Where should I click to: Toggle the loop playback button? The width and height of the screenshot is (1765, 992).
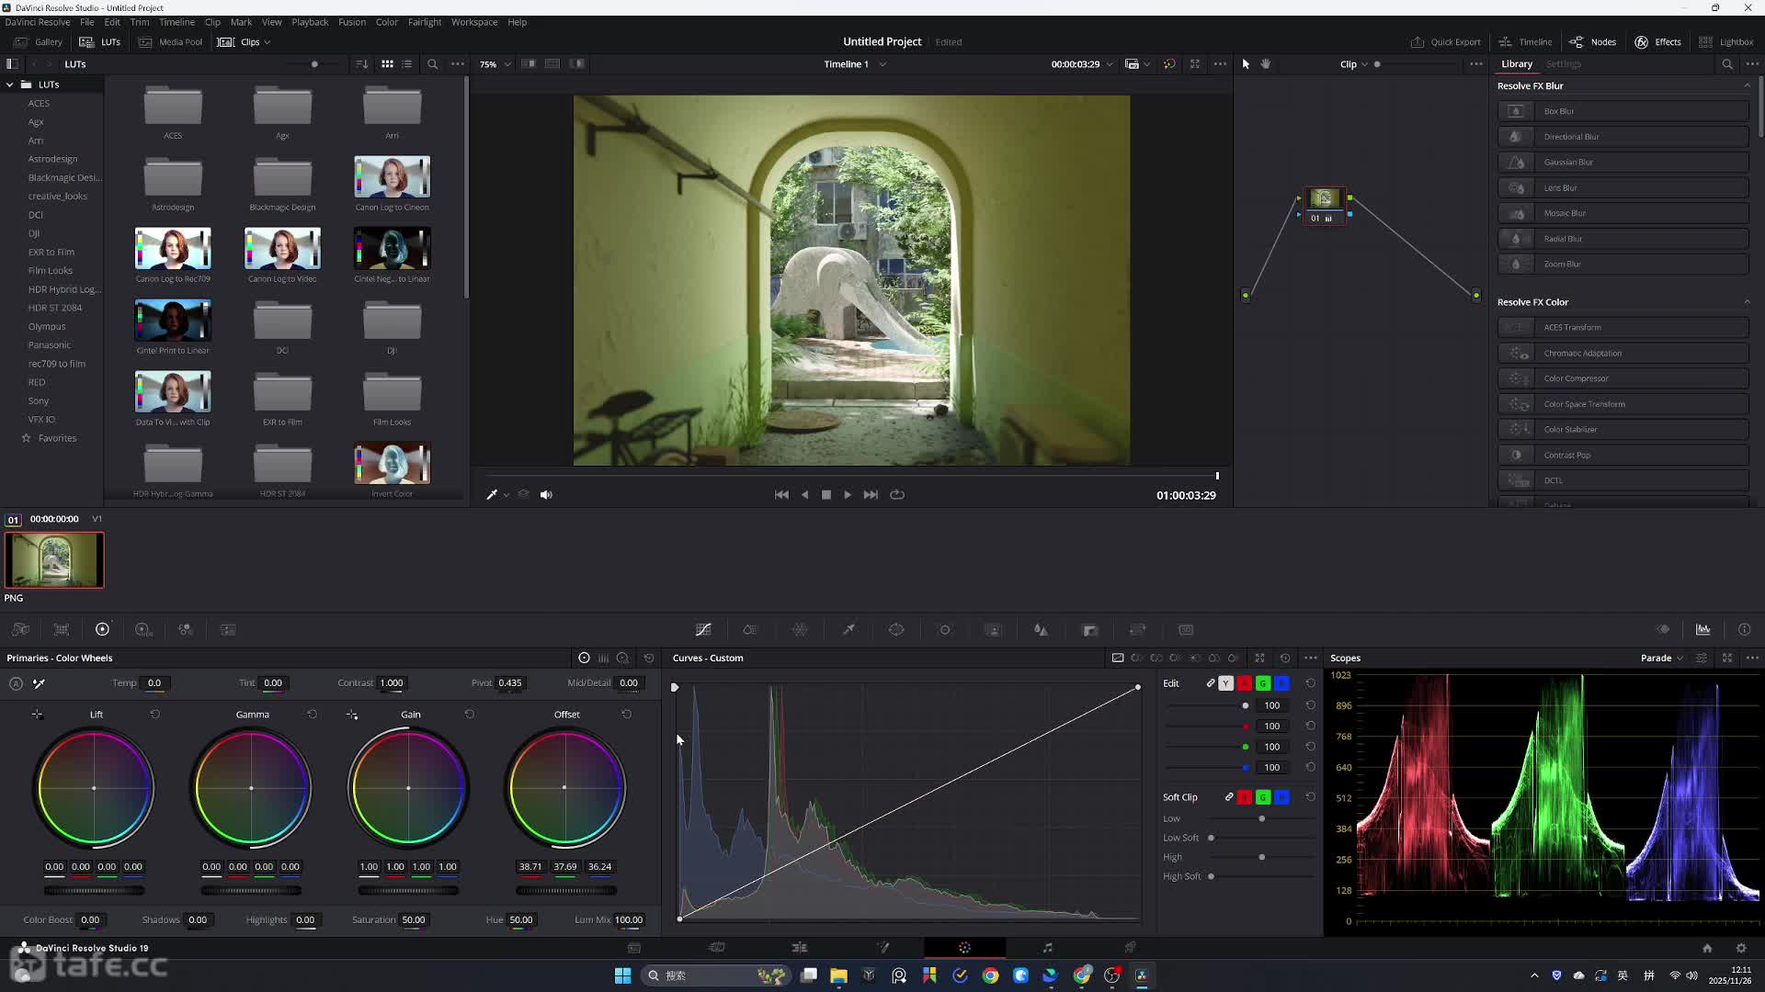point(897,495)
